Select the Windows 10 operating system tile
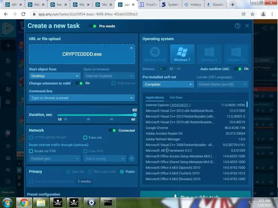Viewport: 278px width, 208px height. coord(236,54)
